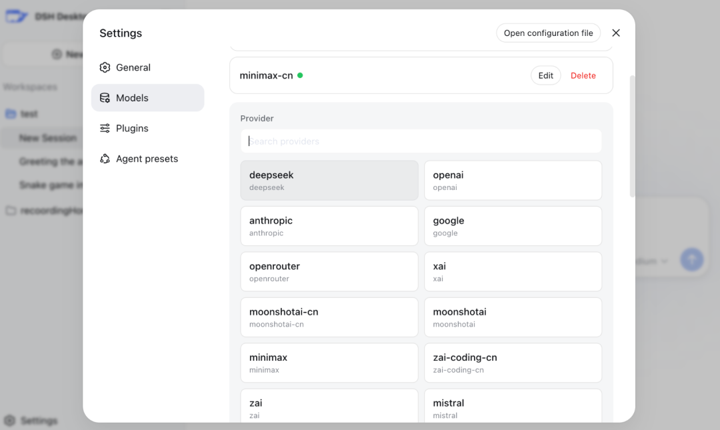Select the Models settings section
The height and width of the screenshot is (430, 720).
tap(147, 98)
